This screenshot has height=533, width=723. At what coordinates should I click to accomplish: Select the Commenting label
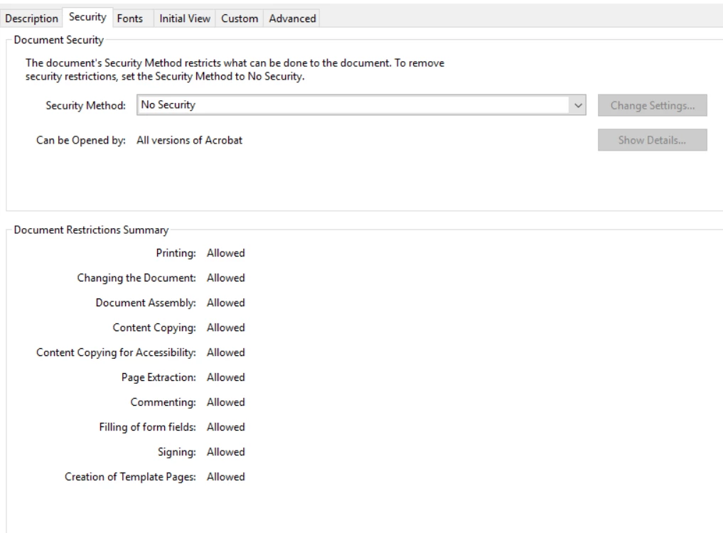point(163,402)
